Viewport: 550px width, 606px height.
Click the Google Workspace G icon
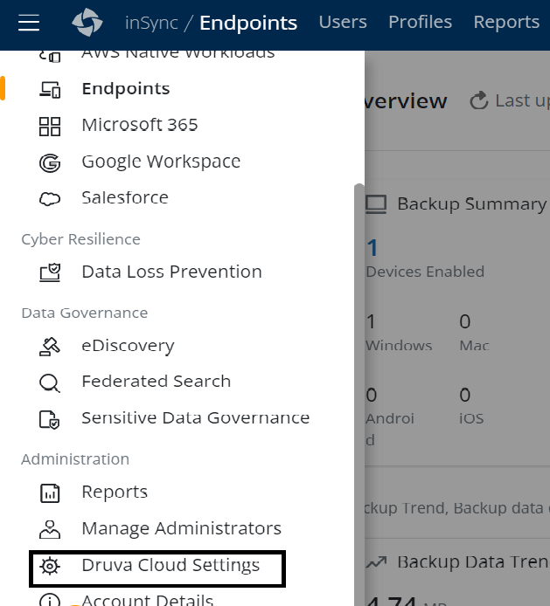(x=50, y=162)
